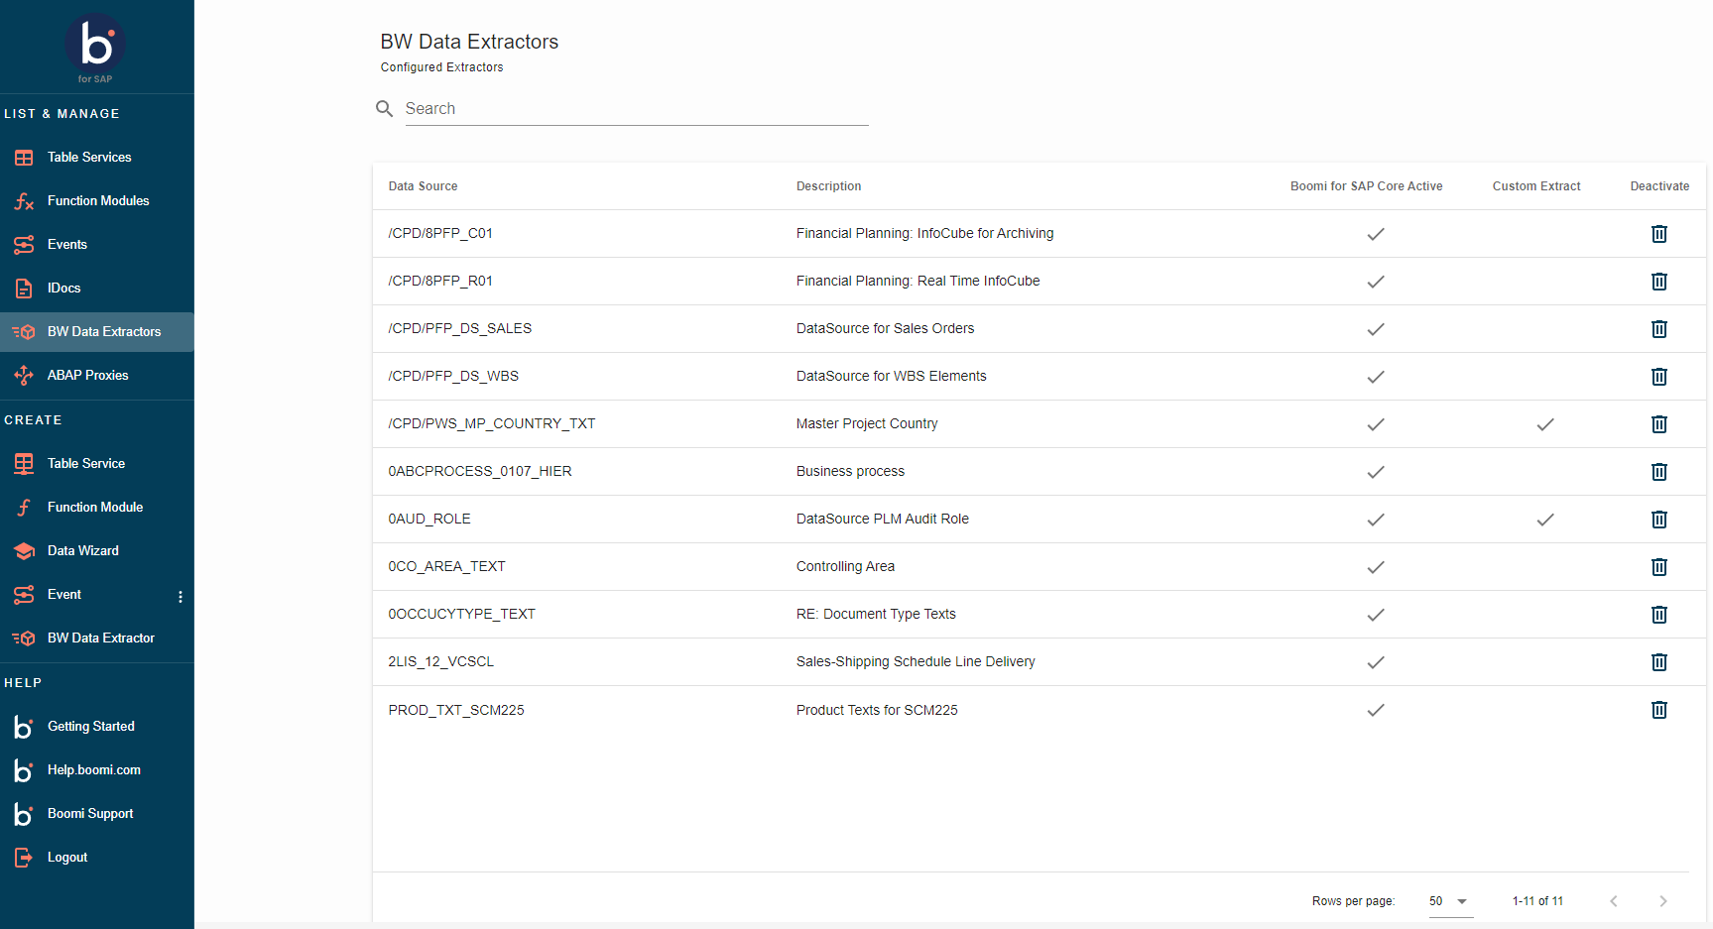Open the Help.boomi.com link

(x=93, y=770)
